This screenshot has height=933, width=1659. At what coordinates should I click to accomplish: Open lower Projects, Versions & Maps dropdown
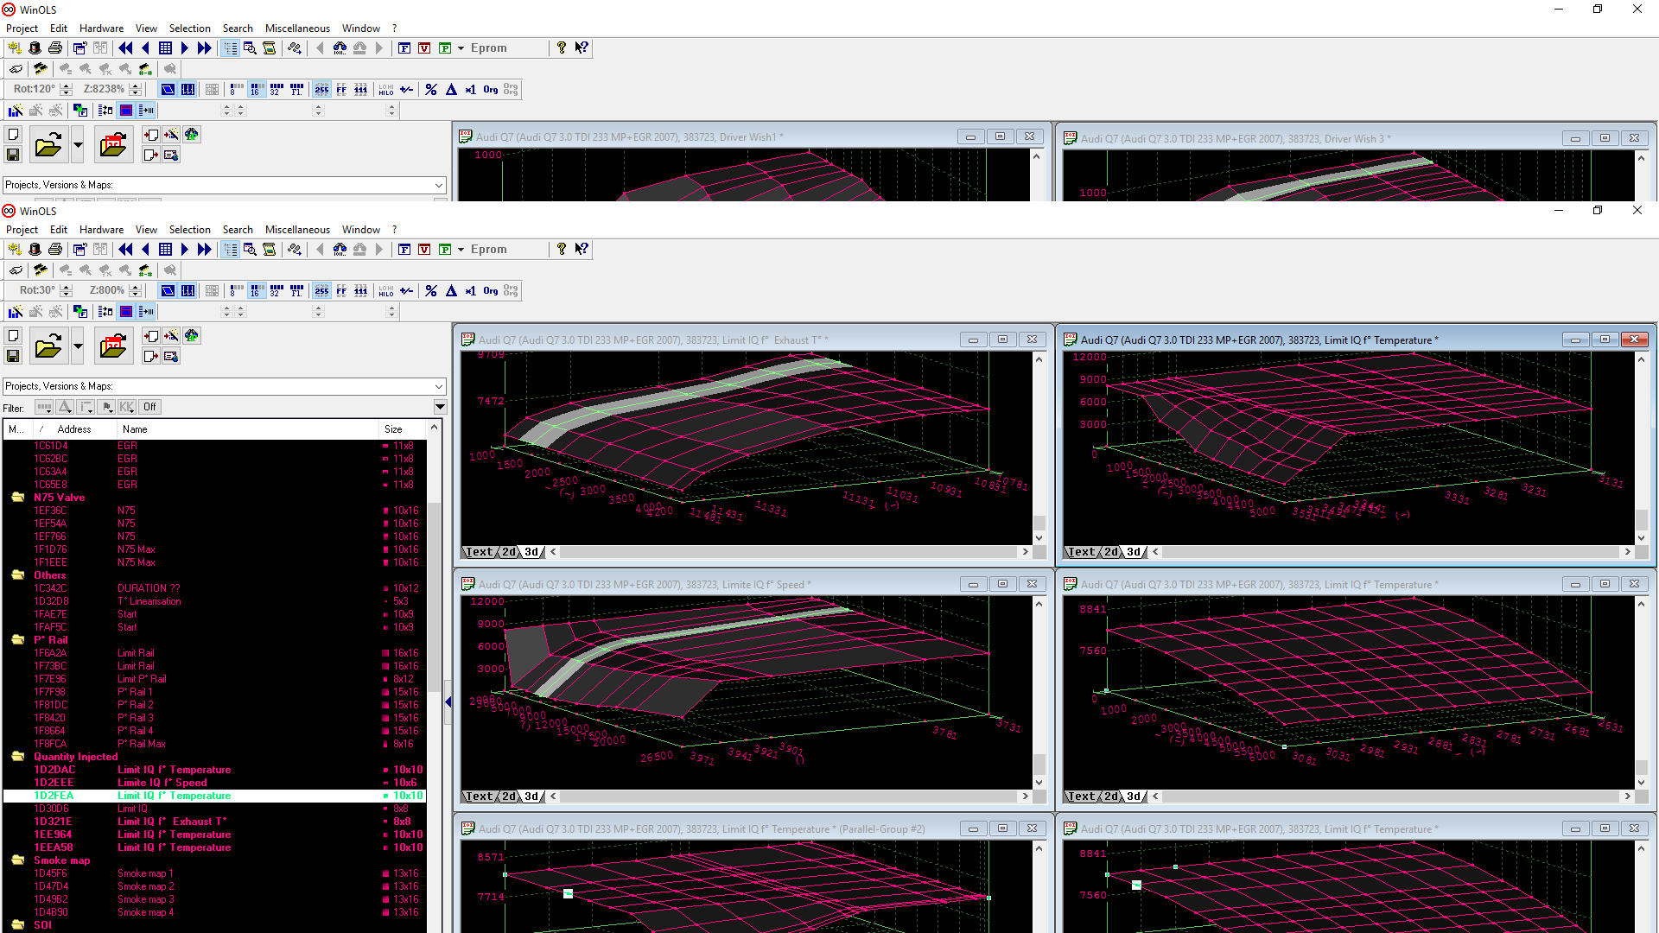pos(439,386)
